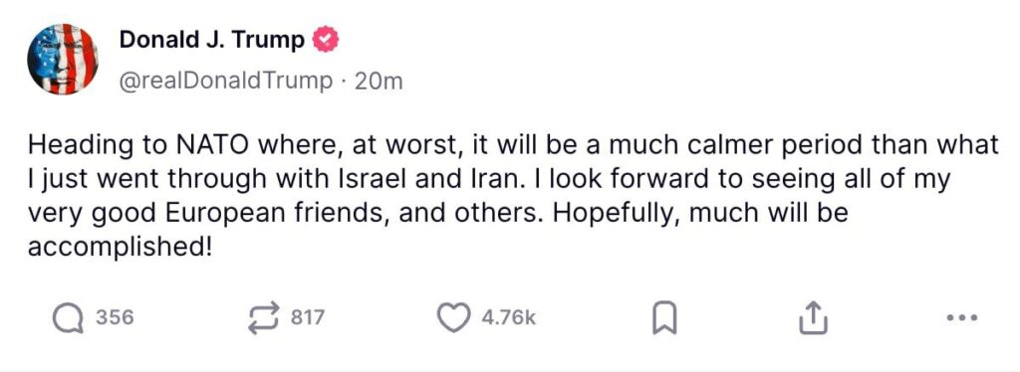View the 356 replies count
The width and height of the screenshot is (1020, 372).
[x=115, y=318]
